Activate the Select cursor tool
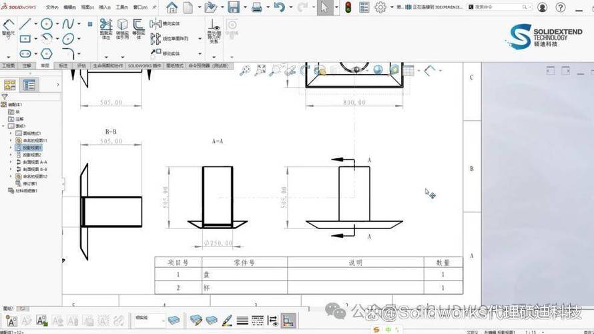 click(x=324, y=7)
